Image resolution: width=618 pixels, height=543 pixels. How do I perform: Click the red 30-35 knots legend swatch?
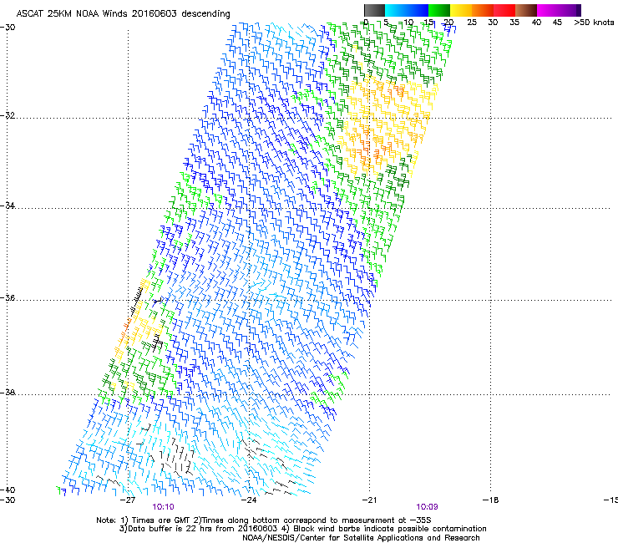(504, 10)
